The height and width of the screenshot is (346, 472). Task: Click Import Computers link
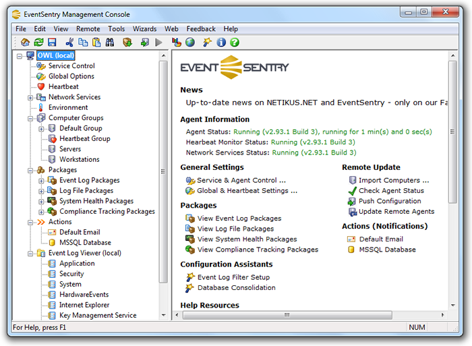(394, 180)
